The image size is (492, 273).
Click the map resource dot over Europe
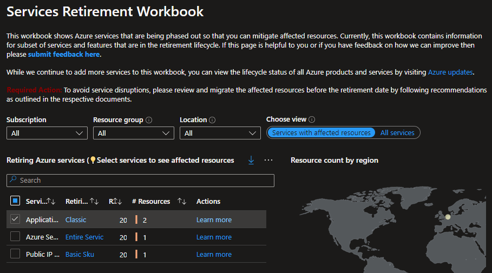pyautogui.click(x=448, y=217)
